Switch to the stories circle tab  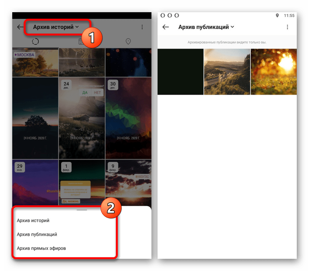pyautogui.click(x=35, y=42)
